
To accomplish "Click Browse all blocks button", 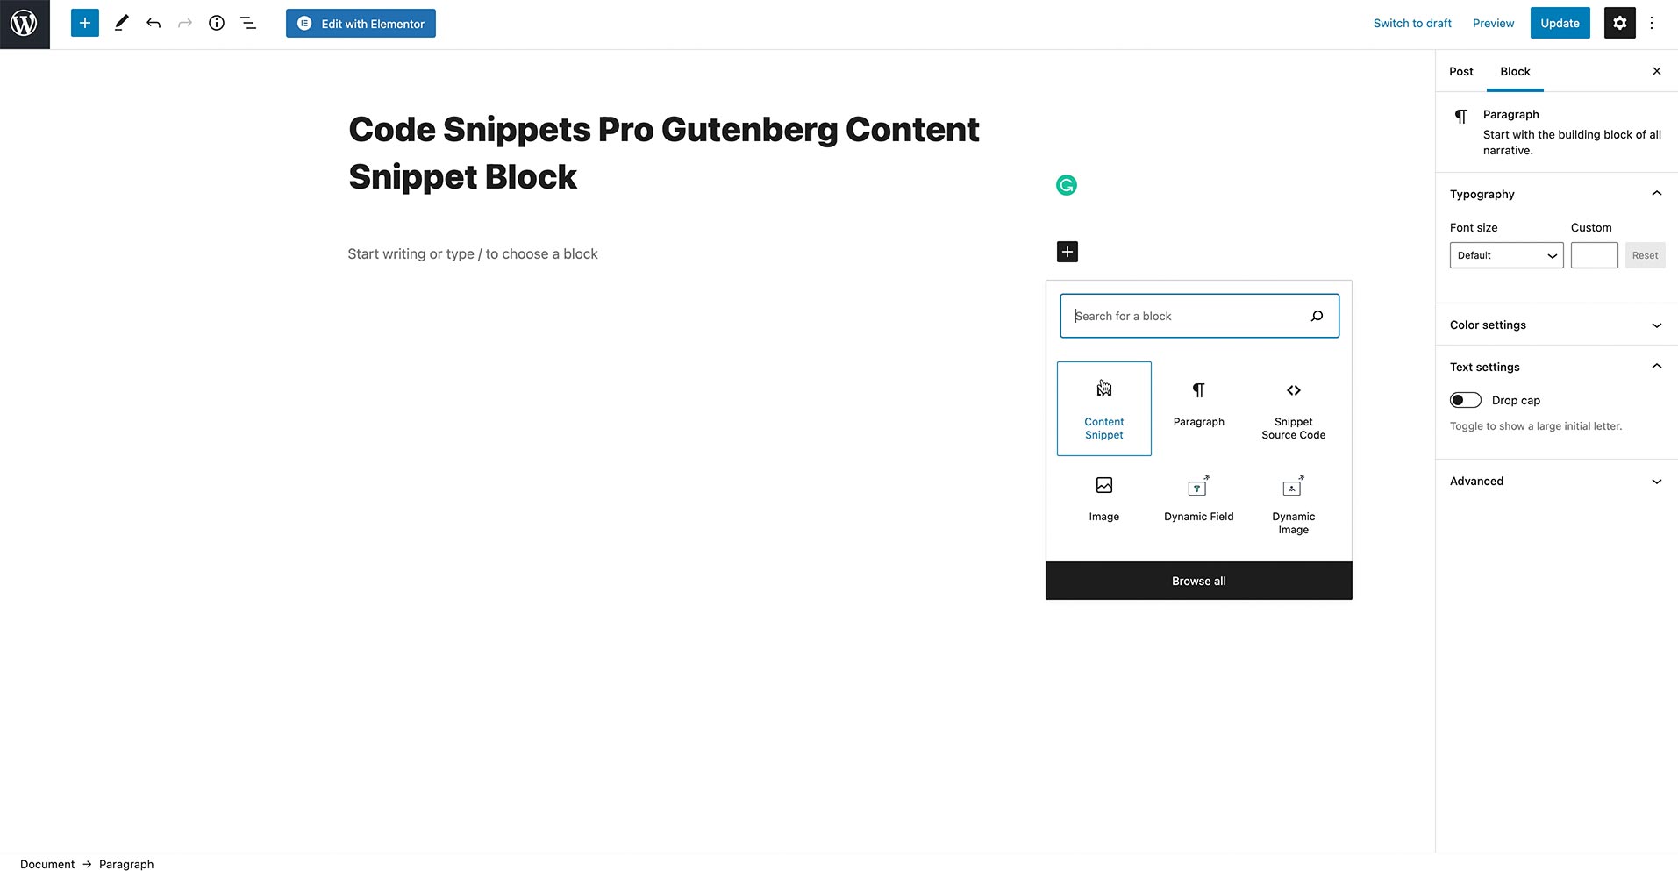I will [1198, 581].
